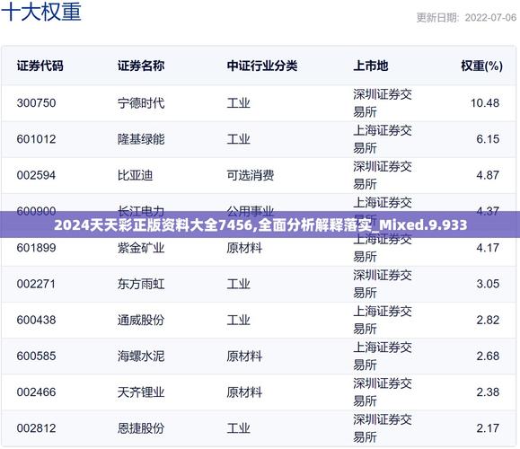Click 原材料 industry in 天齐锂业 row
Image resolution: width=520 pixels, height=449 pixels.
[244, 392]
